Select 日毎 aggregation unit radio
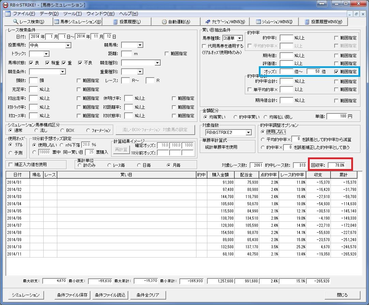The width and height of the screenshot is (369, 305). pyautogui.click(x=139, y=165)
